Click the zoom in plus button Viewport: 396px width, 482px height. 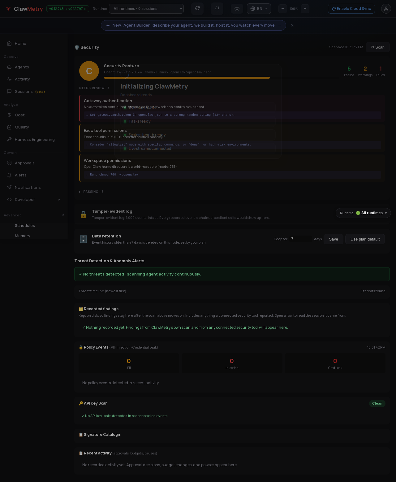click(305, 9)
